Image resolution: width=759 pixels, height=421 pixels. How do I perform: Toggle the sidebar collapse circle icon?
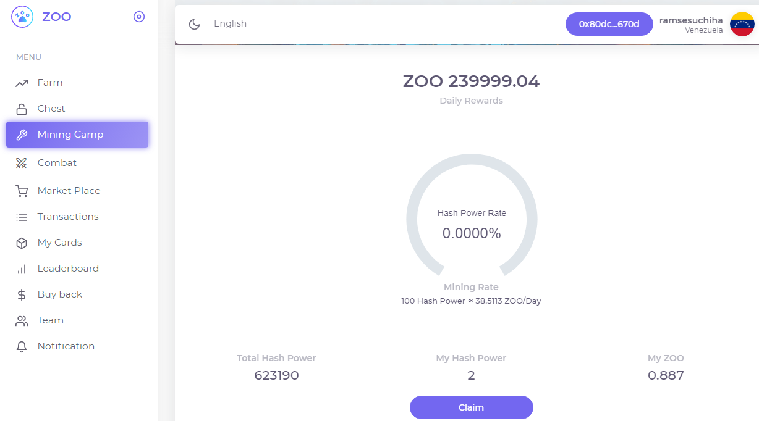[139, 17]
